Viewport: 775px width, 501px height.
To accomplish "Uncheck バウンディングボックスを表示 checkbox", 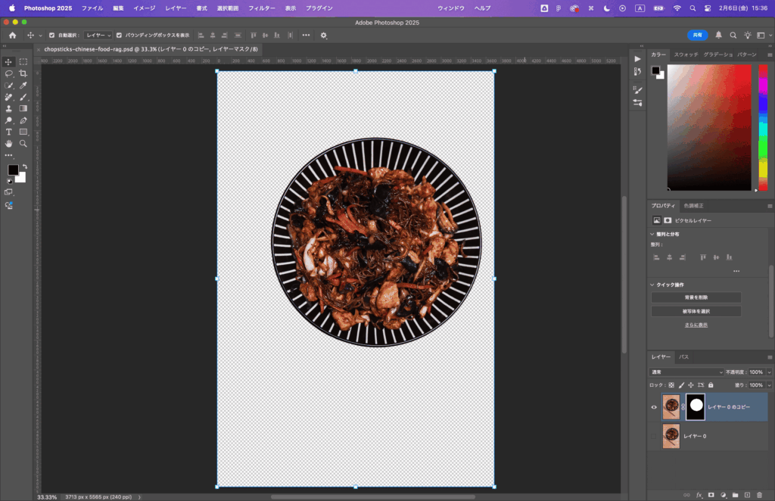I will 119,35.
